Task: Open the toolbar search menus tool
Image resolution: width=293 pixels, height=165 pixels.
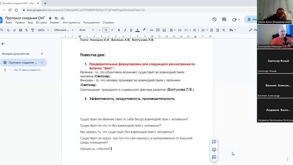Action: pyautogui.click(x=2, y=30)
